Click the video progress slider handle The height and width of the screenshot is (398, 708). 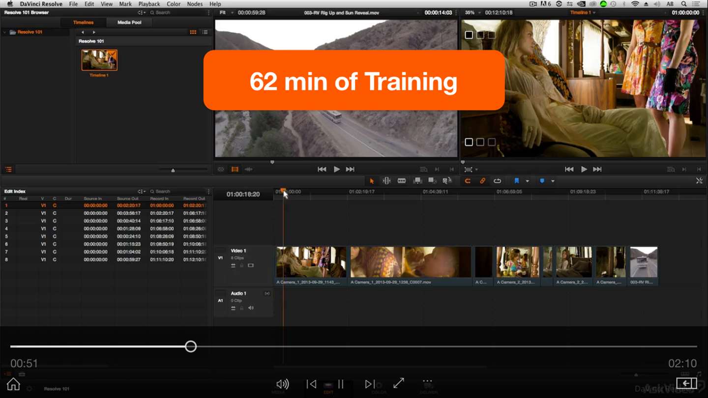pos(191,346)
